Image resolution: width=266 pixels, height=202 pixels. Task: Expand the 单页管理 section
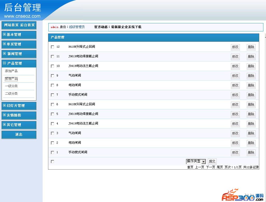[x=19, y=44]
